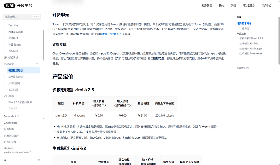Open the Partial Mode sidebar page
Screen dimensions: 280x165
[16, 32]
